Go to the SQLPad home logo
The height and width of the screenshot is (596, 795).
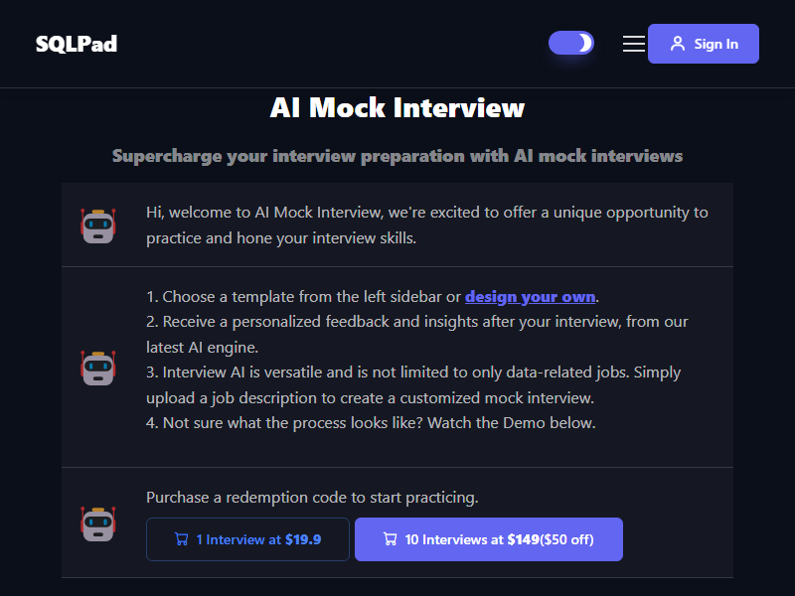77,44
